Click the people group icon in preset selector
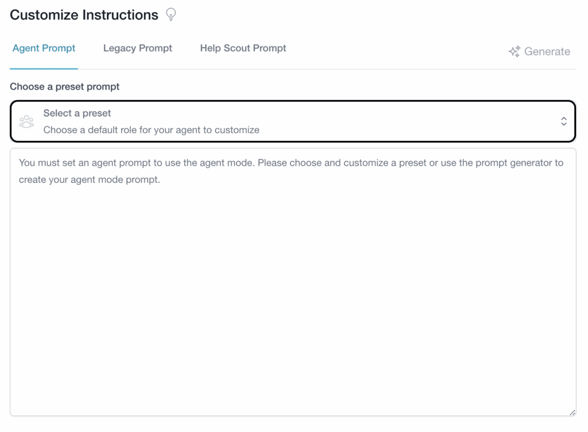This screenshot has width=588, height=432. [26, 122]
